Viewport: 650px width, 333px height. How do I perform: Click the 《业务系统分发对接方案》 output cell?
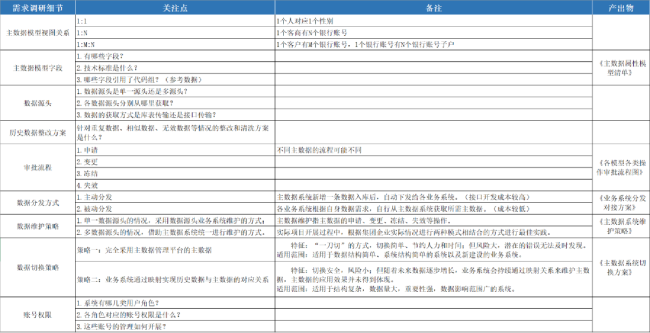621,203
